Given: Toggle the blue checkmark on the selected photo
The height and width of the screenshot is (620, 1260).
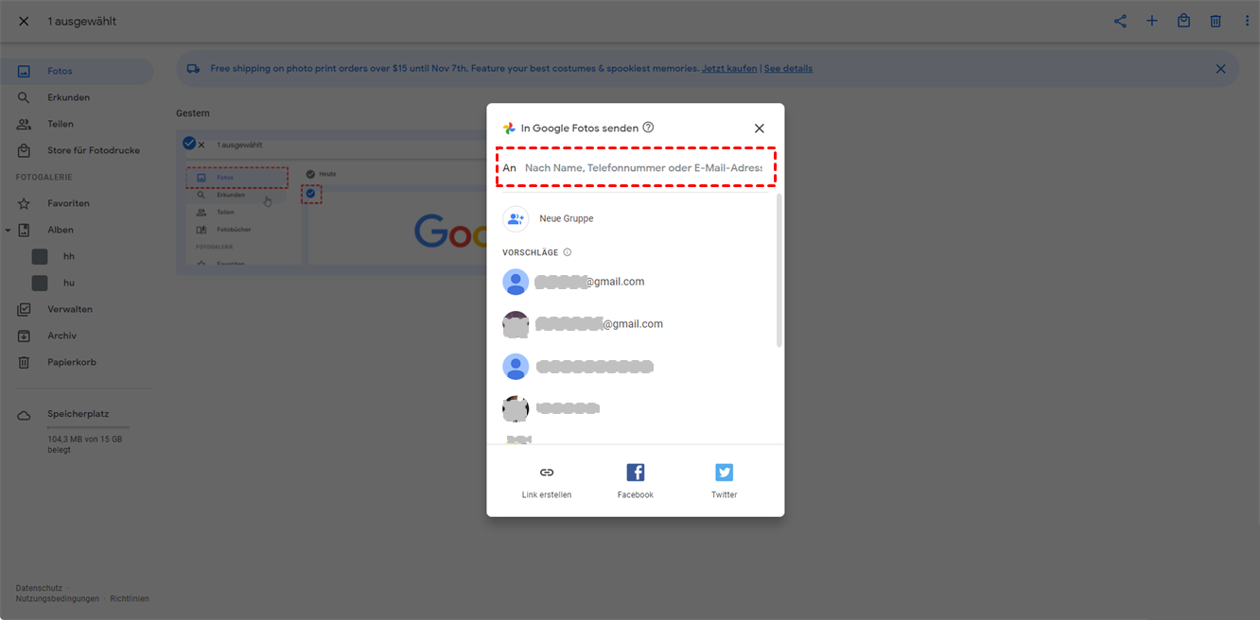Looking at the screenshot, I should [189, 144].
